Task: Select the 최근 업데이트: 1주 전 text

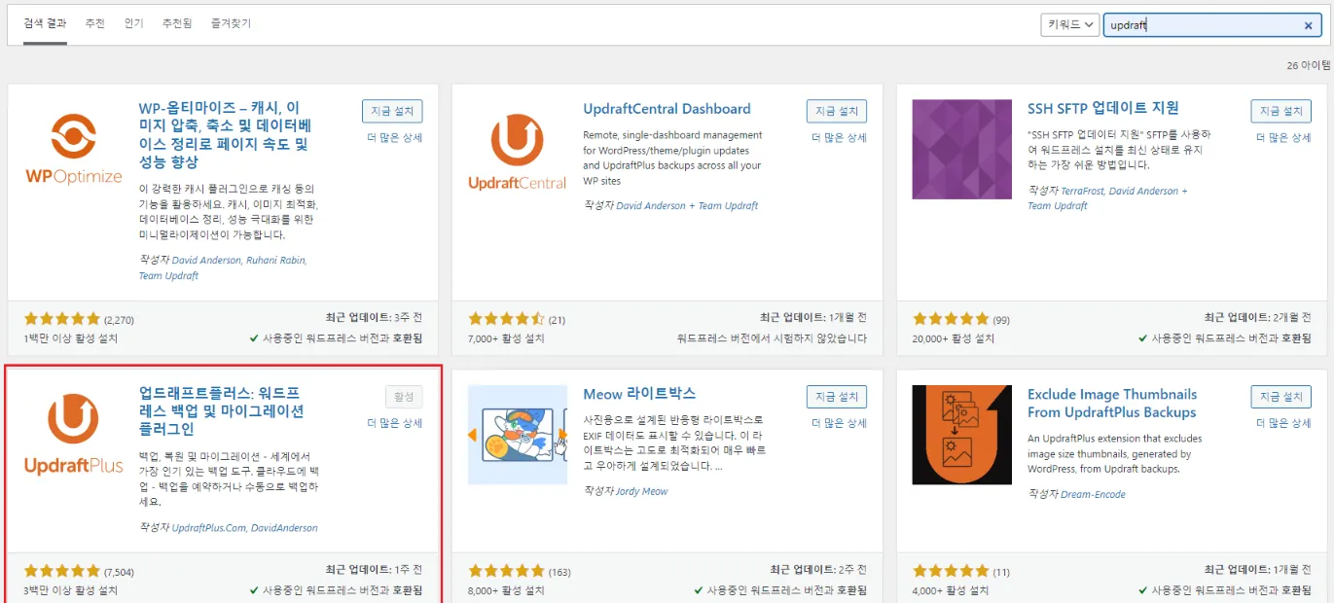Action: (374, 570)
